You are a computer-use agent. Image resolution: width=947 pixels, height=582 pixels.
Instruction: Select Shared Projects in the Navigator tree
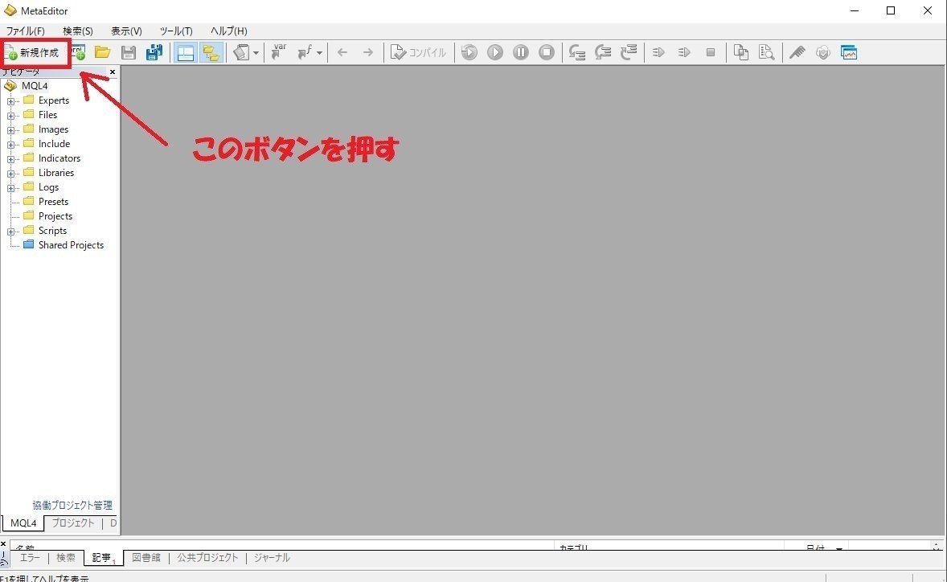(x=71, y=244)
